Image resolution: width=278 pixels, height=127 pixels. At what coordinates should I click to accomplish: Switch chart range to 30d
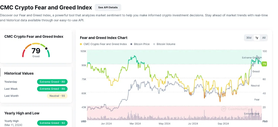click(x=249, y=38)
